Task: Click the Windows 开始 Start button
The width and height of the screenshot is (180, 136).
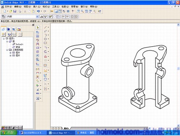Action: [9, 133]
